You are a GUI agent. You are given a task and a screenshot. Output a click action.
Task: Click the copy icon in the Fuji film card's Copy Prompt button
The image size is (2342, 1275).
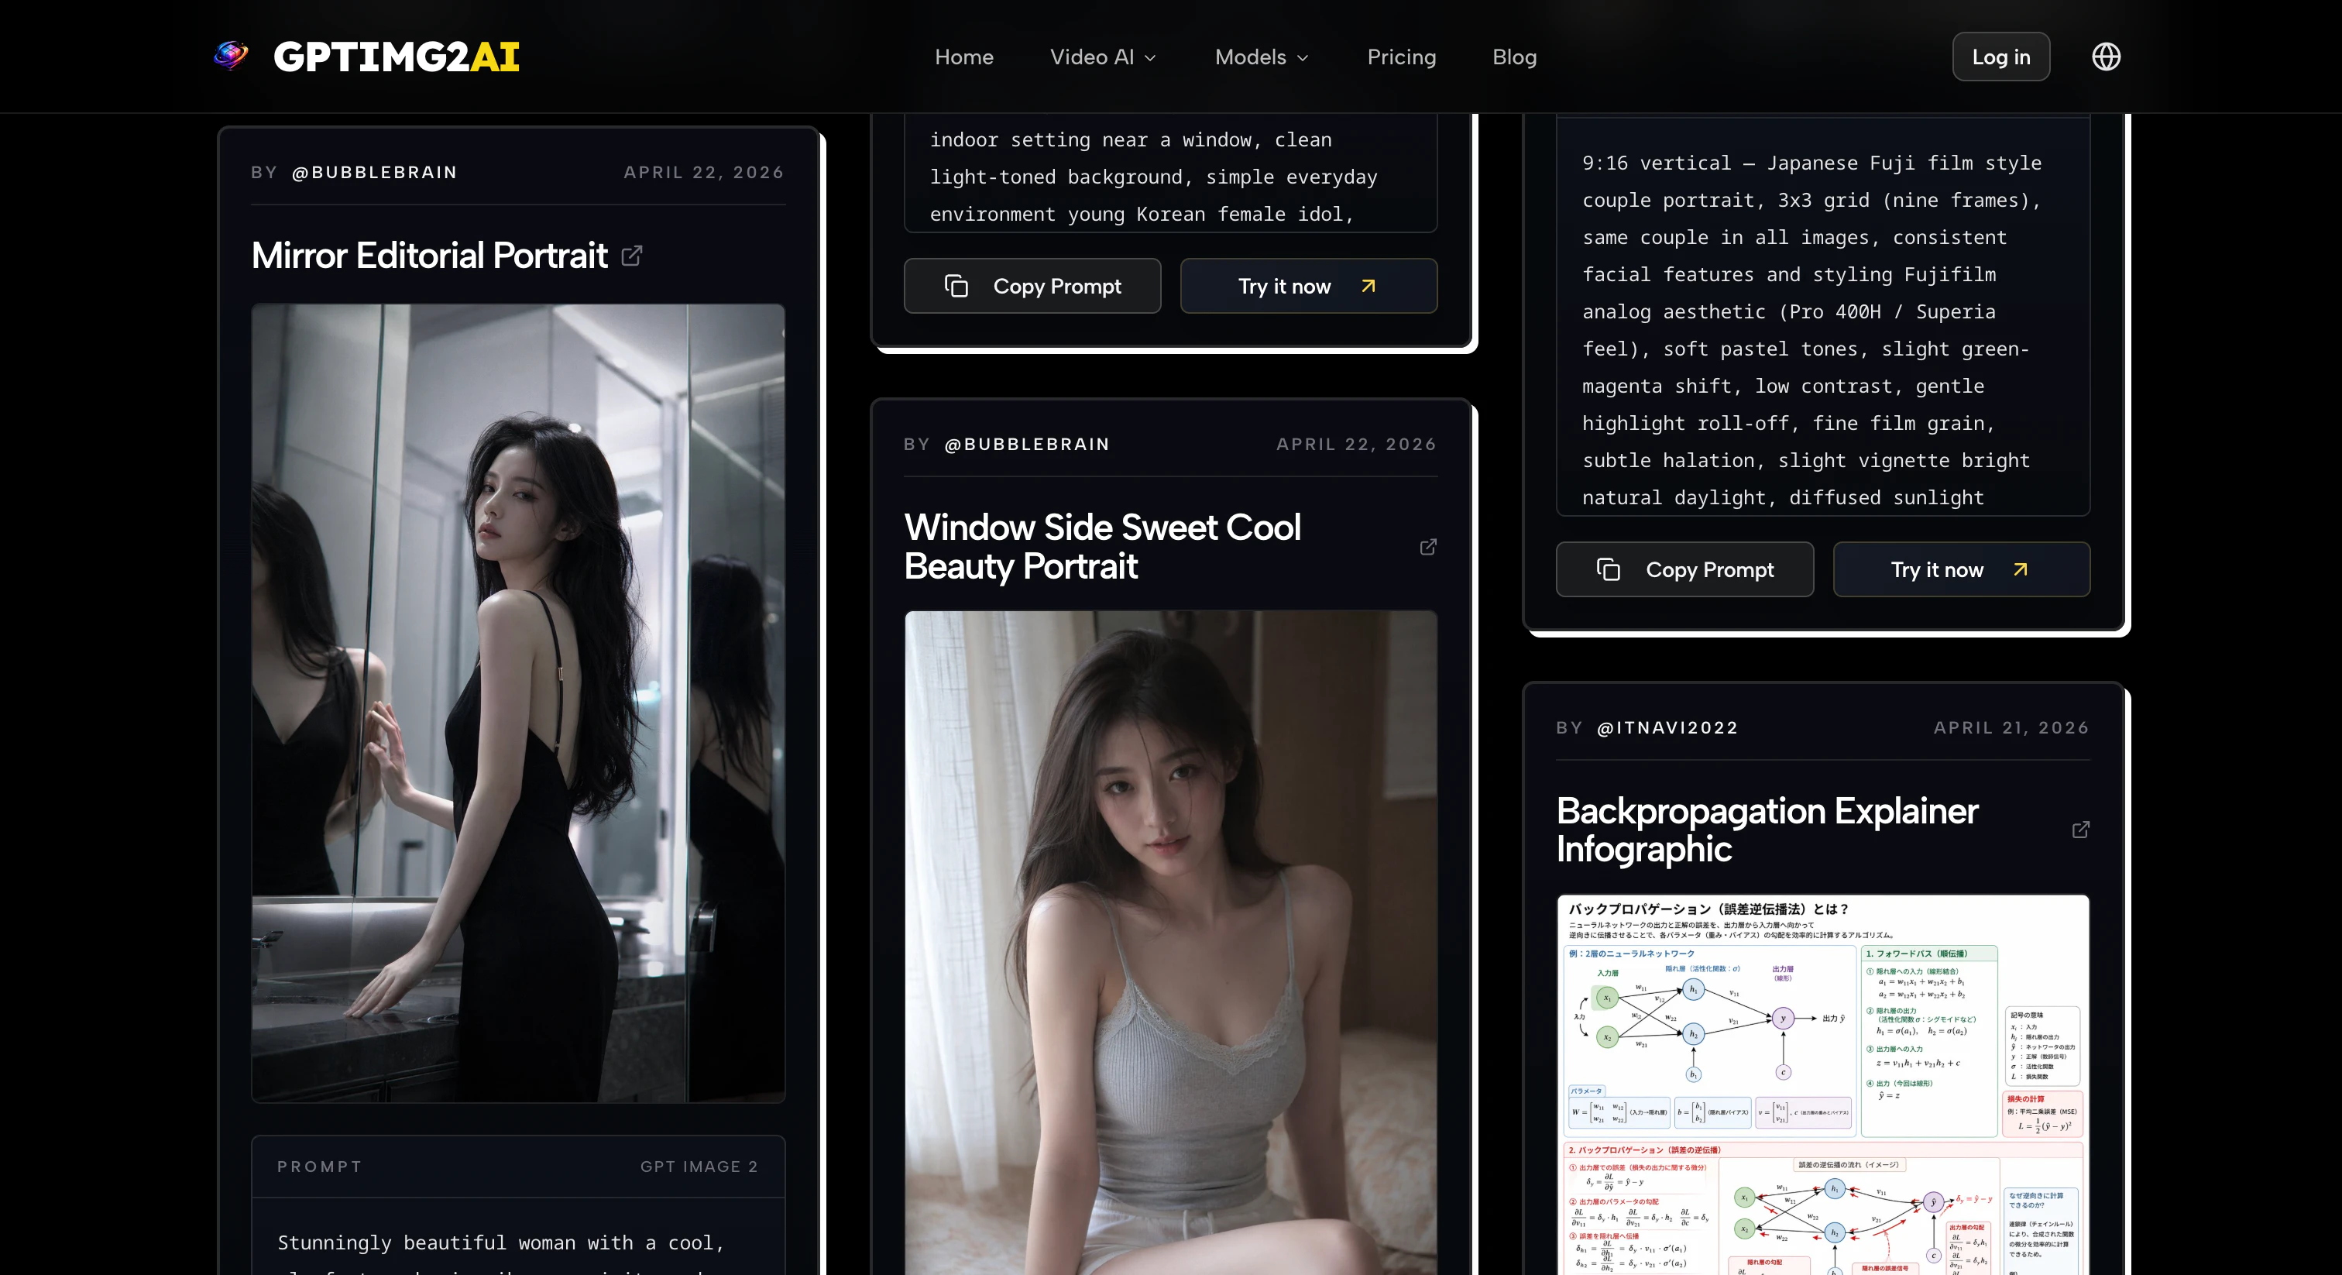pyautogui.click(x=1609, y=569)
